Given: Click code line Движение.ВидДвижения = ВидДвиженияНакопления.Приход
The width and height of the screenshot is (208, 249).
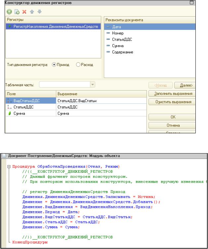Looking at the screenshot, I should point(87,207).
